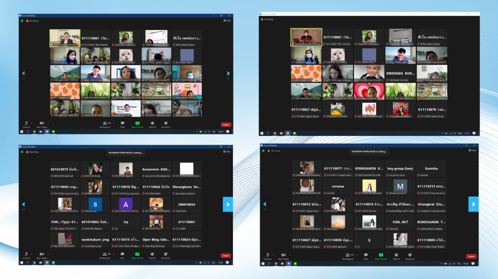Screen dimensions: 498x279
Task: Expand audio options arrow in bottom-right window
Action: pyautogui.click(x=273, y=255)
